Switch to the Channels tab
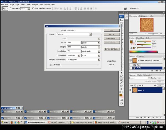The image size is (166, 130). (x=147, y=75)
